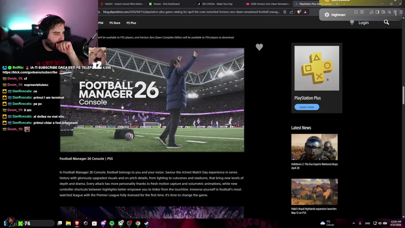Open the kick.com/godeanu/subscribe chat link
405x228 pixels.
point(30,72)
